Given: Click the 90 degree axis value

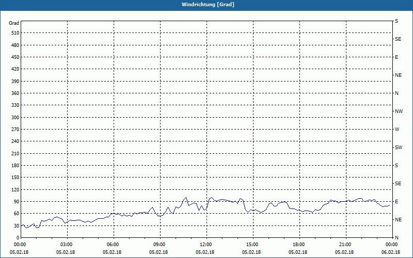Looking at the screenshot, I should [17, 202].
